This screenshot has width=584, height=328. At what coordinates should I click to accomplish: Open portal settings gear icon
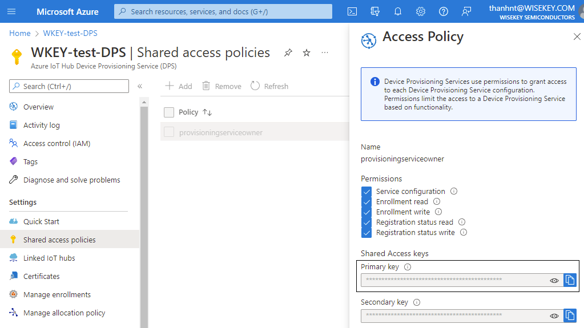click(x=421, y=11)
